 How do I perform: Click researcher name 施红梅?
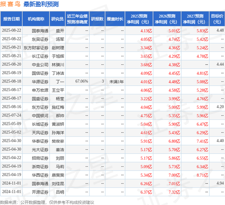point(58,107)
